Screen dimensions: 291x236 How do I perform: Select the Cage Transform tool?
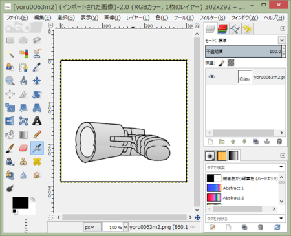(x=23, y=121)
